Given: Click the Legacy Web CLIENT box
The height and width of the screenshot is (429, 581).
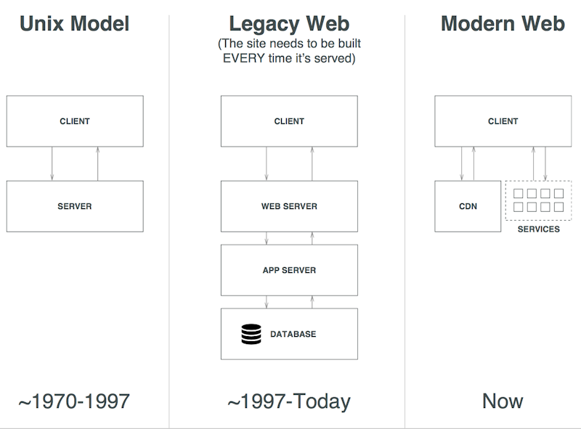Looking at the screenshot, I should [289, 121].
